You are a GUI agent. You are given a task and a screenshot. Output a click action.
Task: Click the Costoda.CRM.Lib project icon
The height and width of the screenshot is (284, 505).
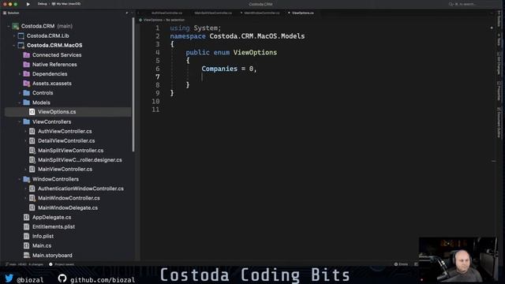coord(21,35)
